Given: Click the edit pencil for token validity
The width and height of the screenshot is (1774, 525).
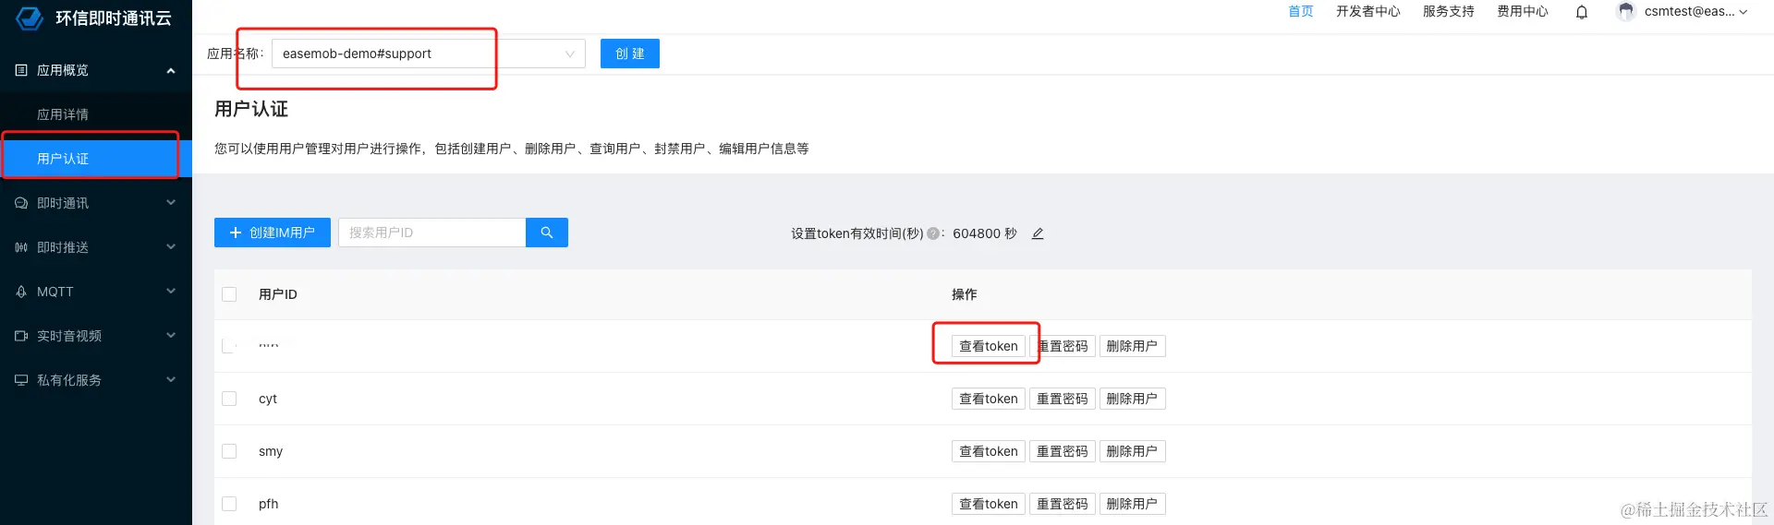Looking at the screenshot, I should [x=1038, y=234].
